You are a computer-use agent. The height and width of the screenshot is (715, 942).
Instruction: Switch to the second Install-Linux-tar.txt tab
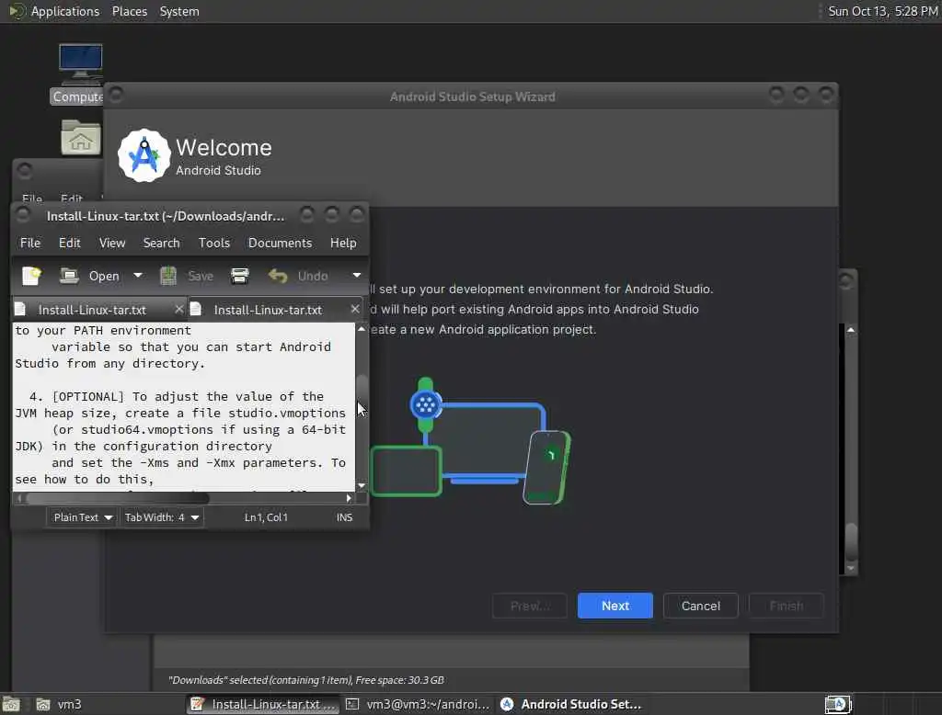click(268, 310)
